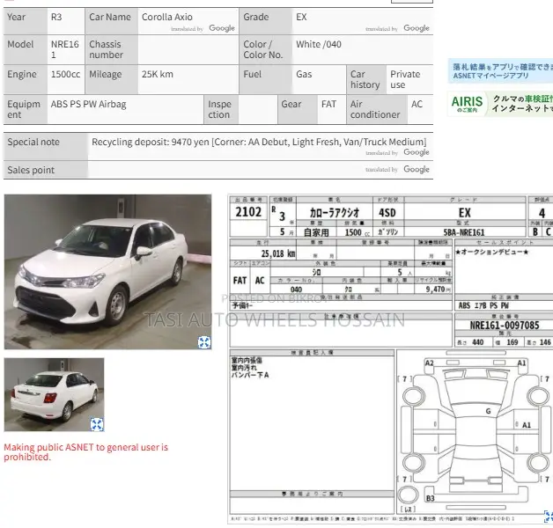Expand the front view car photo
The image size is (553, 528).
click(x=204, y=342)
